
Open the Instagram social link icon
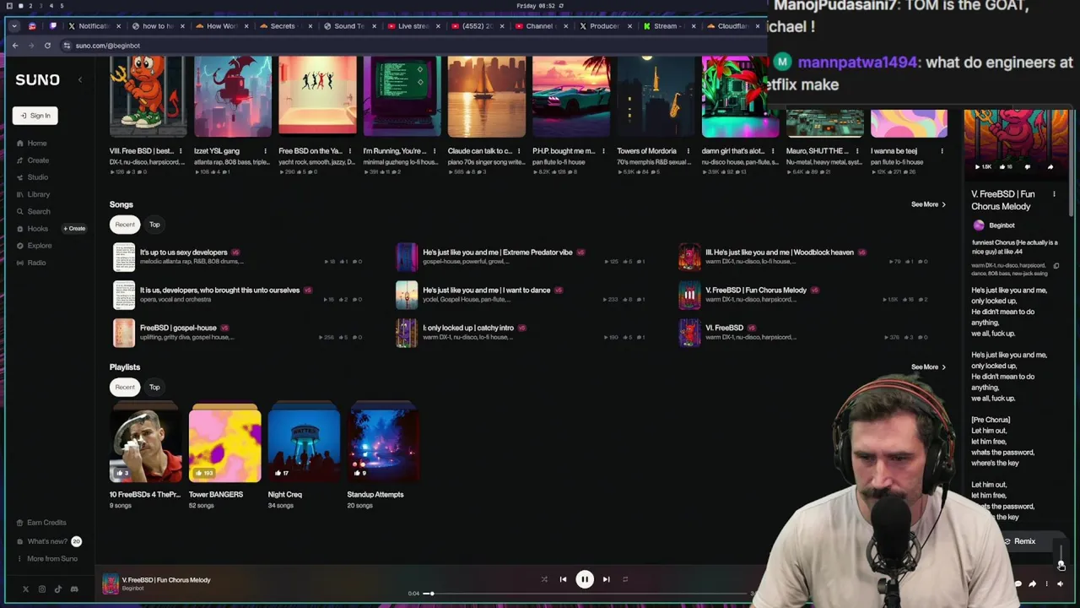click(41, 589)
